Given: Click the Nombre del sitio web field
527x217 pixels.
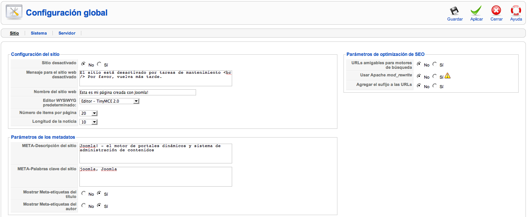Looking at the screenshot, I should pos(138,92).
